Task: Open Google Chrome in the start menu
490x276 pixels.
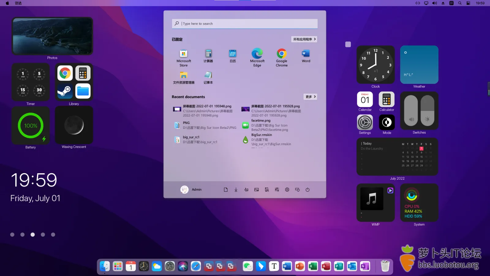Action: pos(282,58)
